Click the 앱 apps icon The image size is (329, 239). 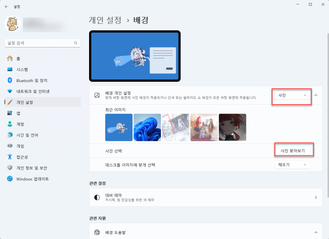point(10,113)
